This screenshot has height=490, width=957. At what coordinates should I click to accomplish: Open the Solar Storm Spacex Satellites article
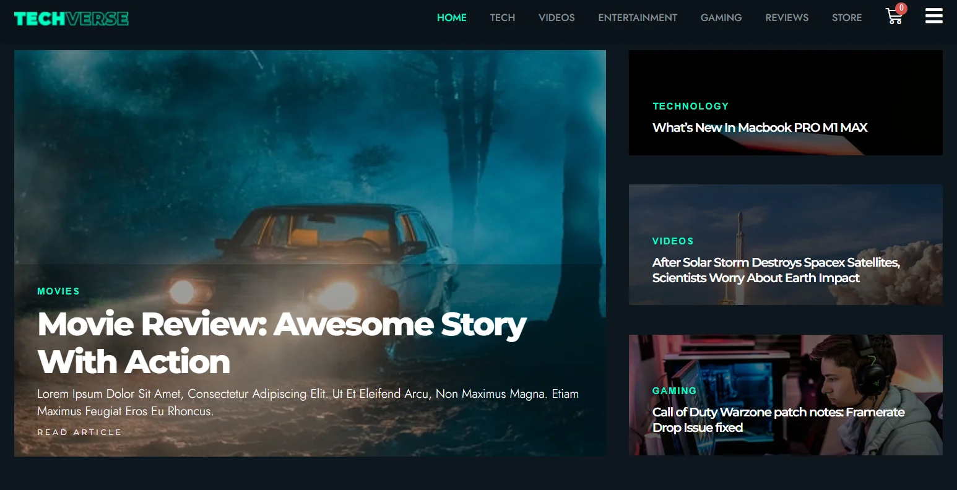pos(776,270)
